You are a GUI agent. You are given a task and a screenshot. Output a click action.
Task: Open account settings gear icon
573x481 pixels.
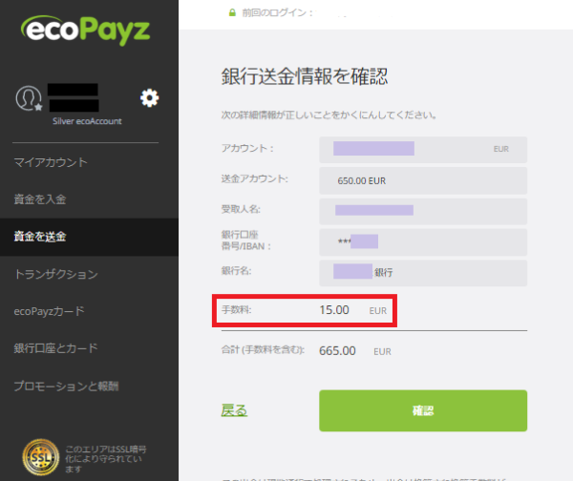[150, 98]
